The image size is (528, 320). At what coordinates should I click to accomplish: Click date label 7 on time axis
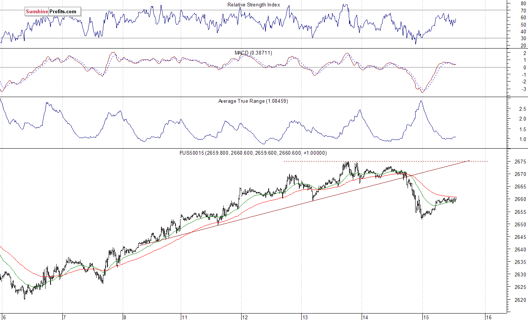point(64,317)
